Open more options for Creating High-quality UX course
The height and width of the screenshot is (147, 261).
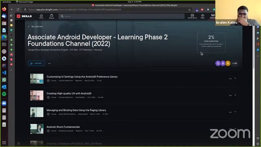230,96
